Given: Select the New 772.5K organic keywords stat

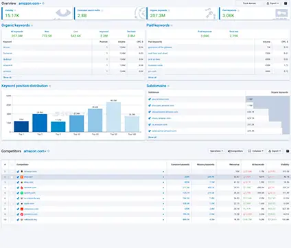Looking at the screenshot, I should [47, 34].
